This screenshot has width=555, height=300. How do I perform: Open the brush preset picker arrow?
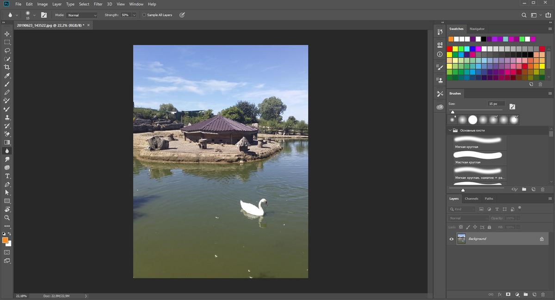[x=34, y=15]
